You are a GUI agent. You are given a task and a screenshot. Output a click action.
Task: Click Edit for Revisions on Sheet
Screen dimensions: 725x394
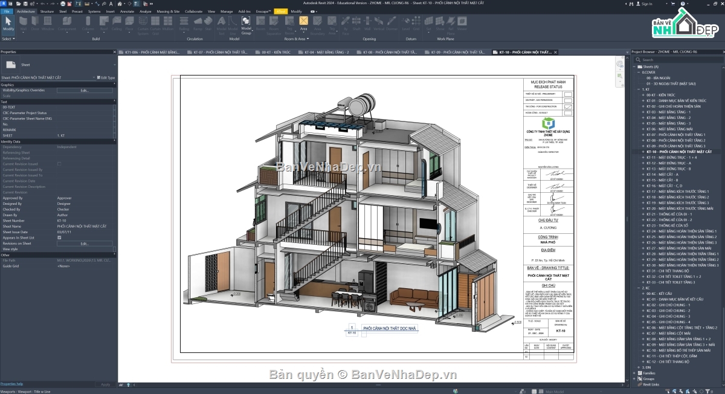pos(85,244)
